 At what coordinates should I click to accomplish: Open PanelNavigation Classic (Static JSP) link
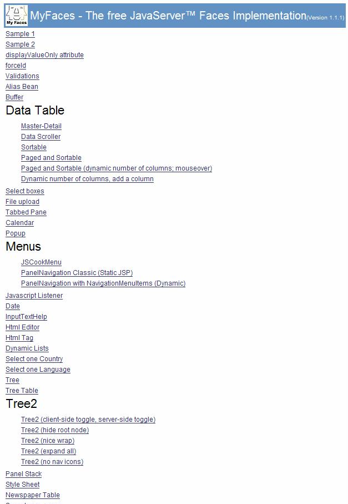tap(77, 273)
